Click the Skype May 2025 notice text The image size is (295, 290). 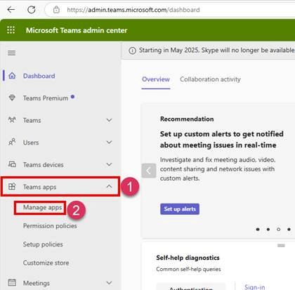[x=217, y=51]
